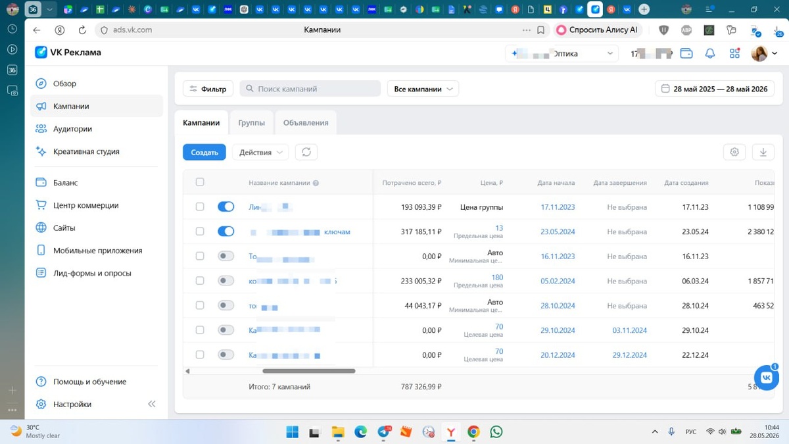This screenshot has height=444, width=789.
Task: Expand the Действия dropdown
Action: click(x=260, y=152)
